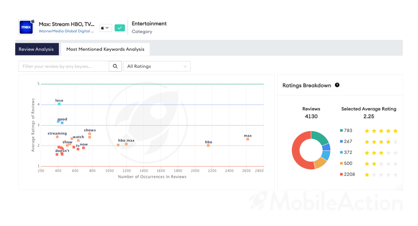Click the 'Entertainment' category name
418x226 pixels.
click(x=149, y=24)
